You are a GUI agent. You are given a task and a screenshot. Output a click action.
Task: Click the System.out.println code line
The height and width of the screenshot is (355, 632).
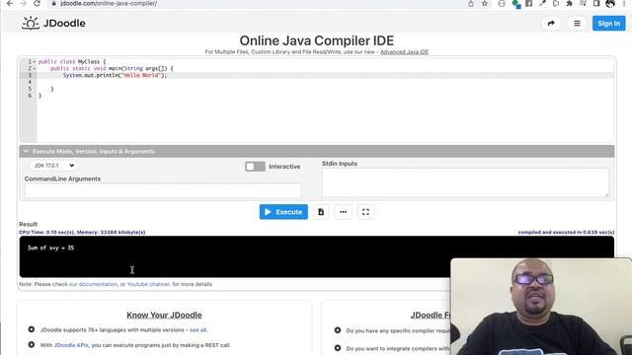[115, 75]
